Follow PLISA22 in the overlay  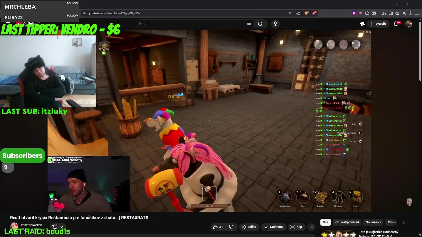[x=72, y=16]
